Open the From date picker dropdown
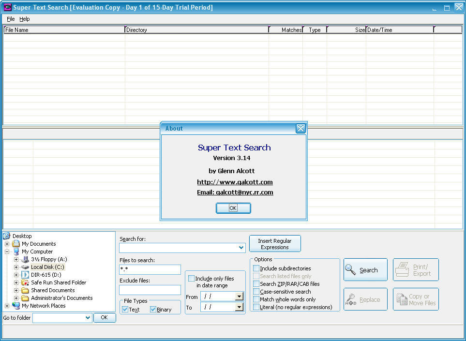 pyautogui.click(x=239, y=296)
